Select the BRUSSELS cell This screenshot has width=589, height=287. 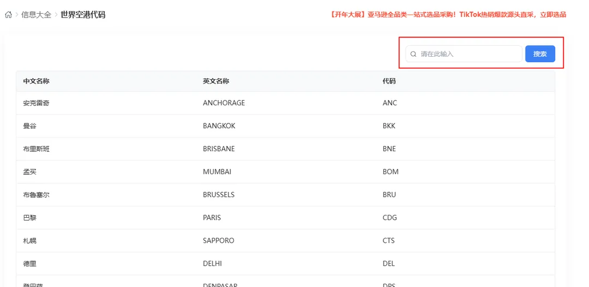coord(219,195)
